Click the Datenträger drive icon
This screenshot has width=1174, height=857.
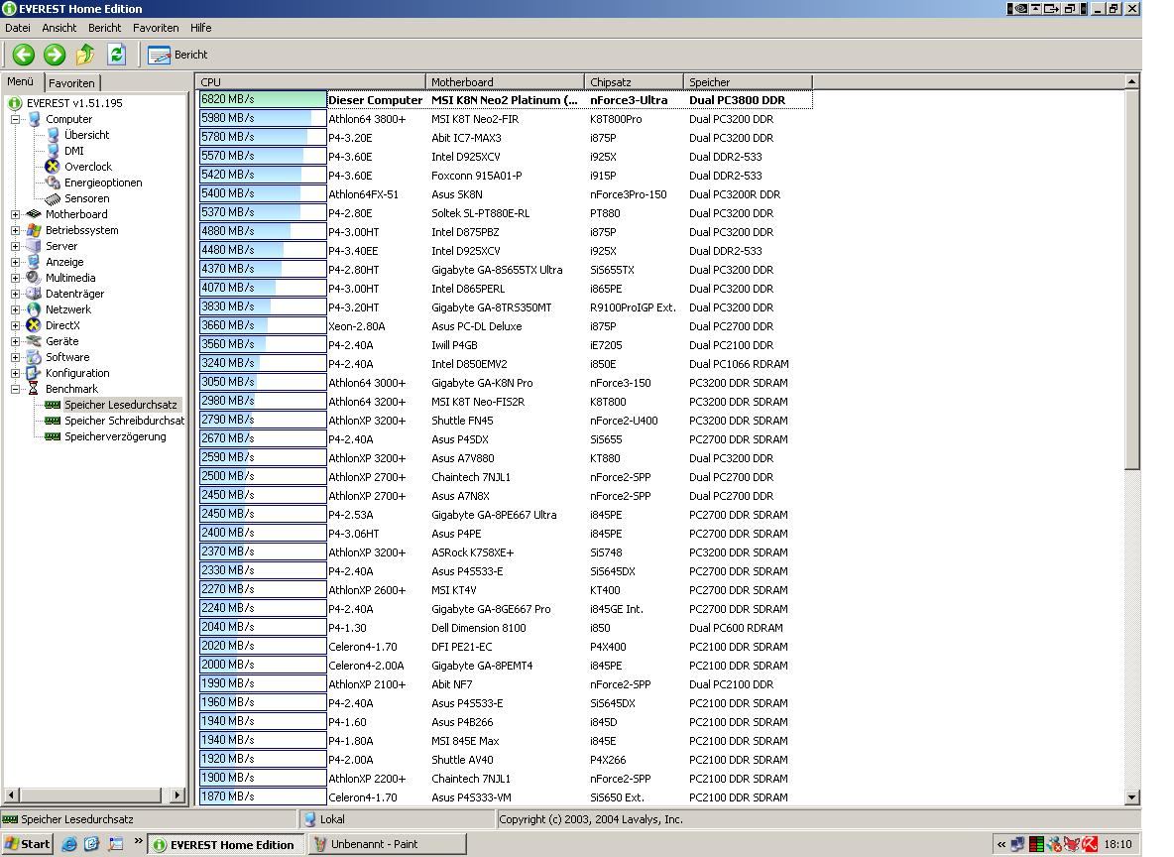tap(34, 294)
